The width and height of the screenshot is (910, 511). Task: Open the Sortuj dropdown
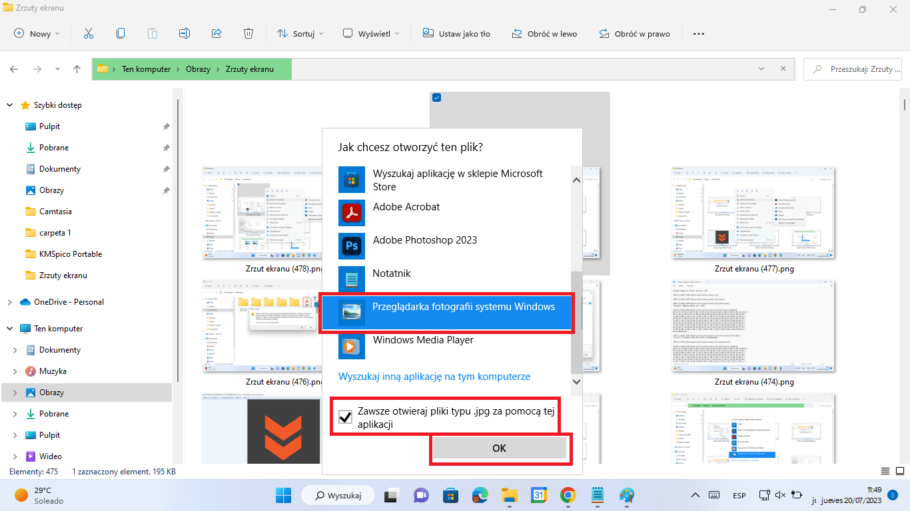(x=300, y=33)
